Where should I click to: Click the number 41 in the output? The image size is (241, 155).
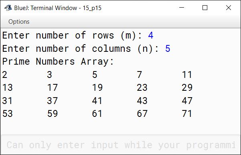tap(97, 101)
